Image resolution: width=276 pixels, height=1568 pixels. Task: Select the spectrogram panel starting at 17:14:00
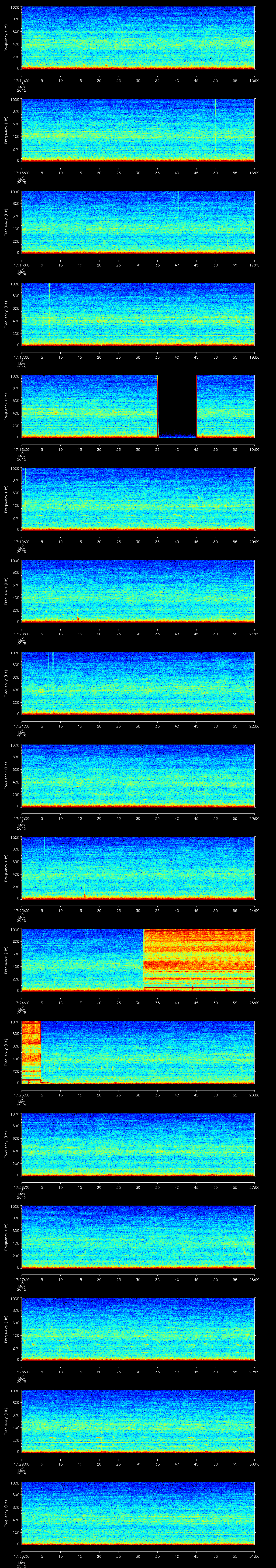pos(138,38)
